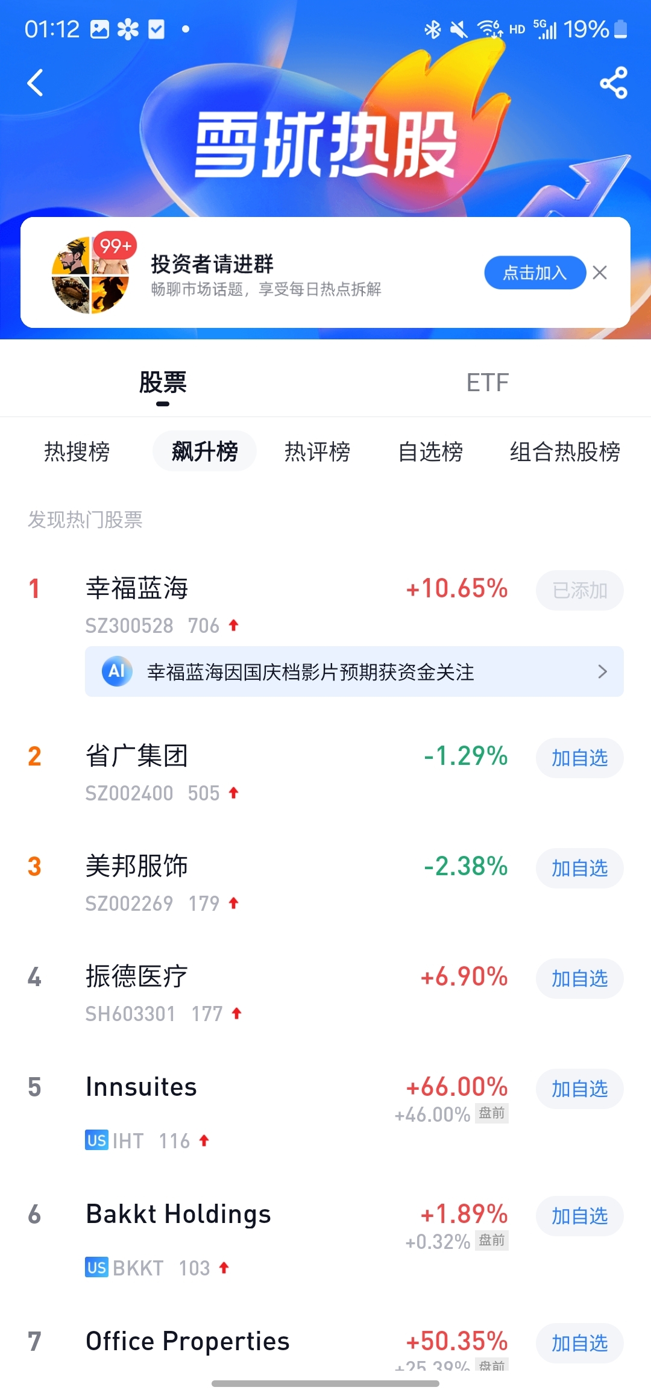Image resolution: width=651 pixels, height=1396 pixels.
Task: Tap the US market badge beside IHT
Action: pos(96,1140)
